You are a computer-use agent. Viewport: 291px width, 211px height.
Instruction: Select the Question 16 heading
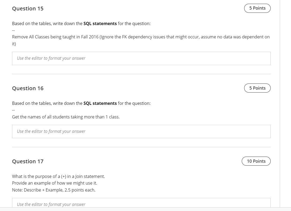tap(28, 88)
